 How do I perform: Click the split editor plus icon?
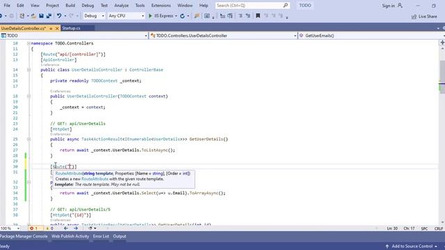pyautogui.click(x=442, y=42)
